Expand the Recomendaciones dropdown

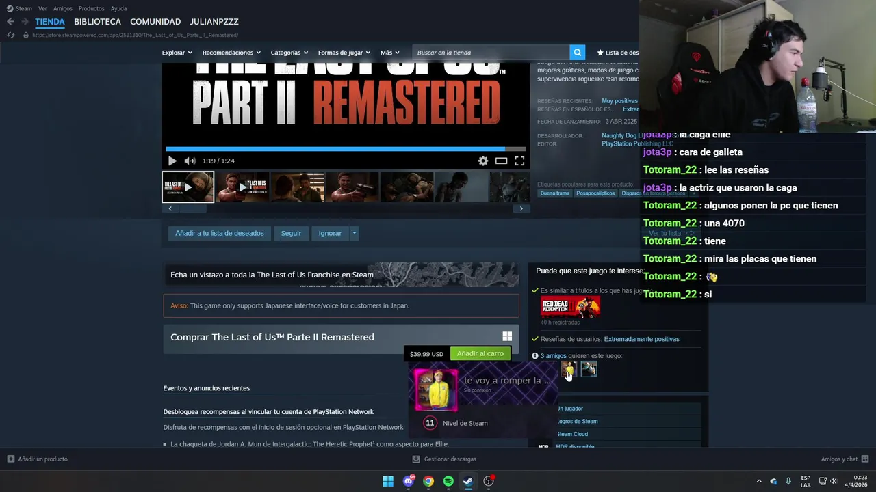tap(231, 53)
